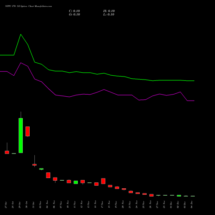
Task: Click the 07 Nov date label
Action: [61, 205]
